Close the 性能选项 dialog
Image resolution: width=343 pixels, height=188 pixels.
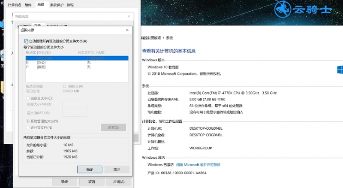[x=129, y=16]
